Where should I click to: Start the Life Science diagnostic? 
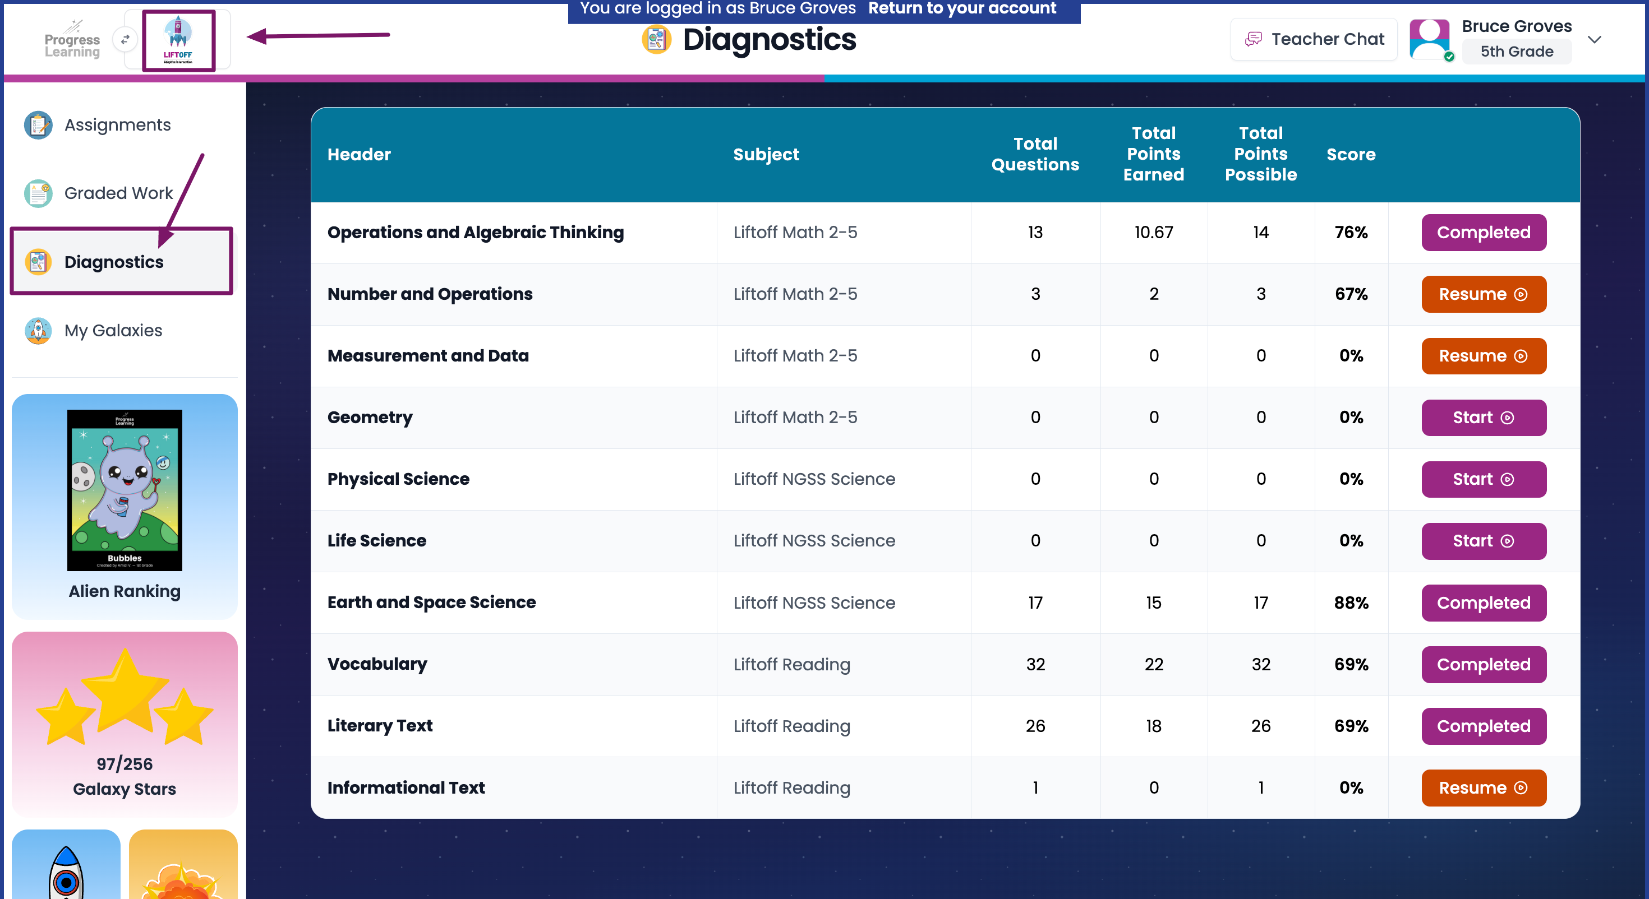point(1483,541)
